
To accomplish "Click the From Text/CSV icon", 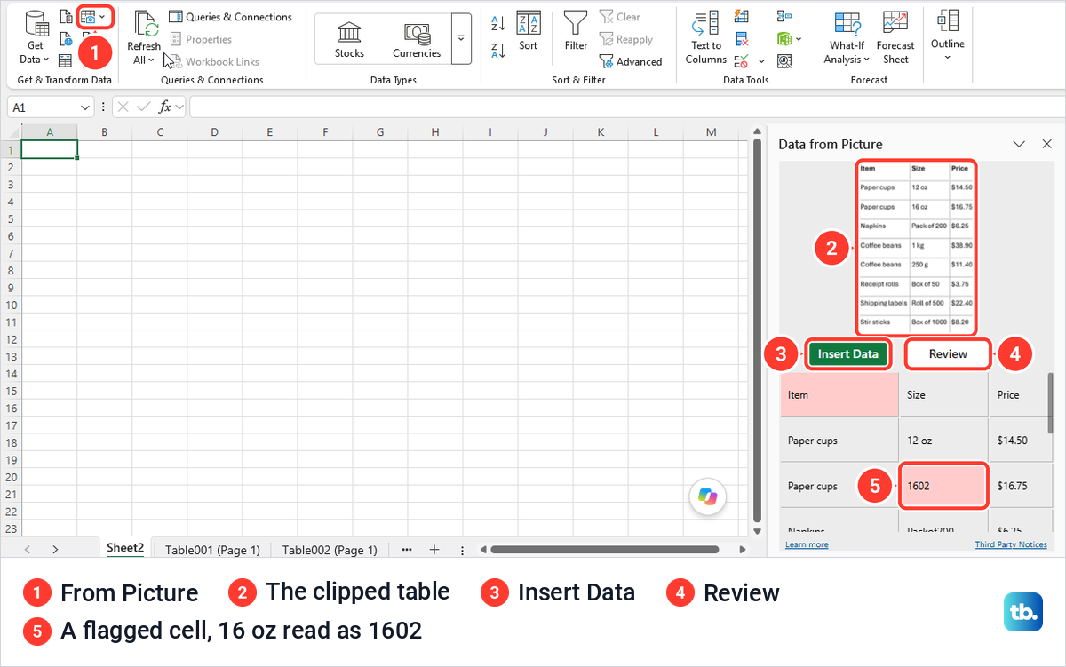I will pyautogui.click(x=67, y=16).
